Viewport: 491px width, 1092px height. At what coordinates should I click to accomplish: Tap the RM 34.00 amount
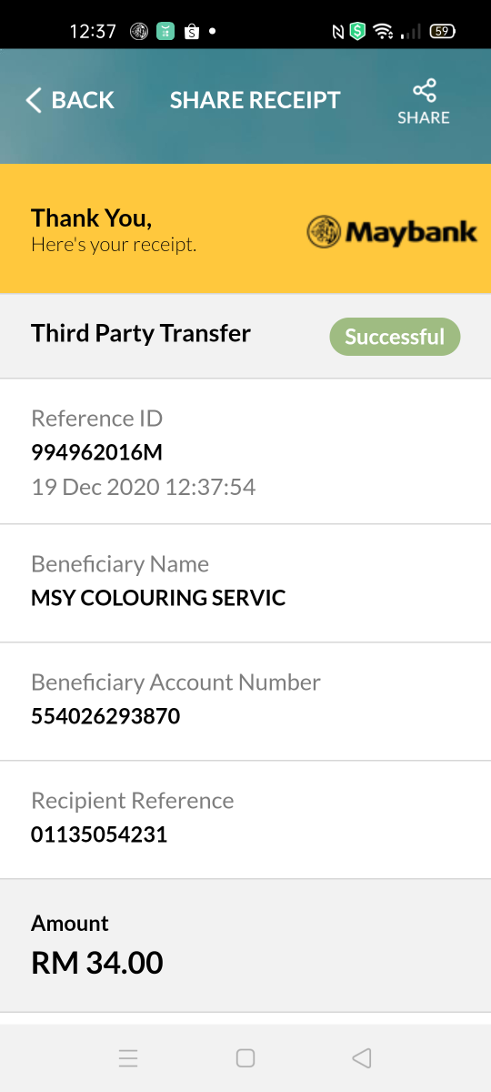97,963
